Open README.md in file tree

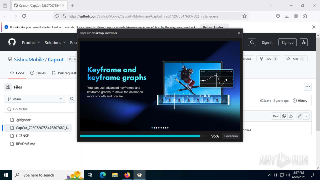click(x=25, y=144)
